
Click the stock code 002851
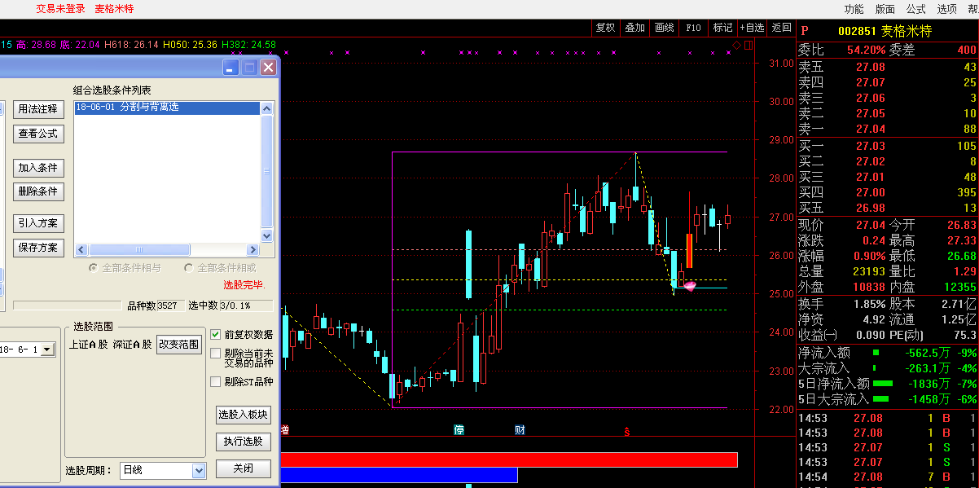(857, 32)
